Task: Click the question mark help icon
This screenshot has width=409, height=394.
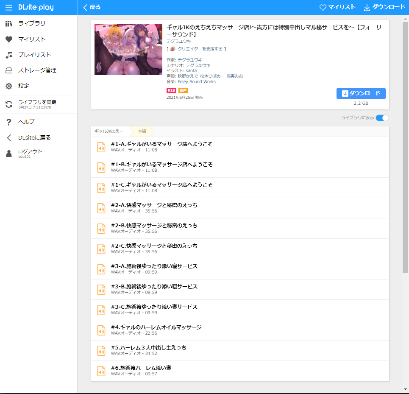Action: [9, 122]
